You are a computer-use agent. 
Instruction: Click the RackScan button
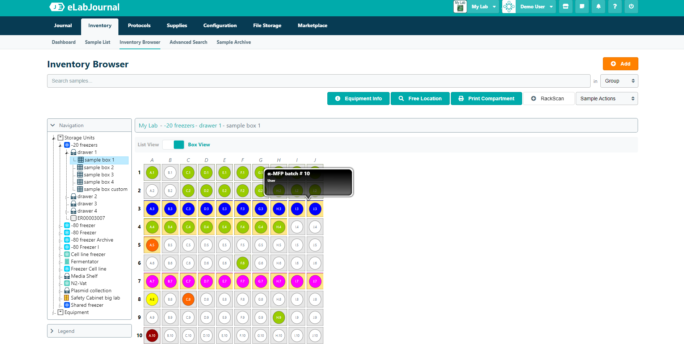(x=549, y=99)
